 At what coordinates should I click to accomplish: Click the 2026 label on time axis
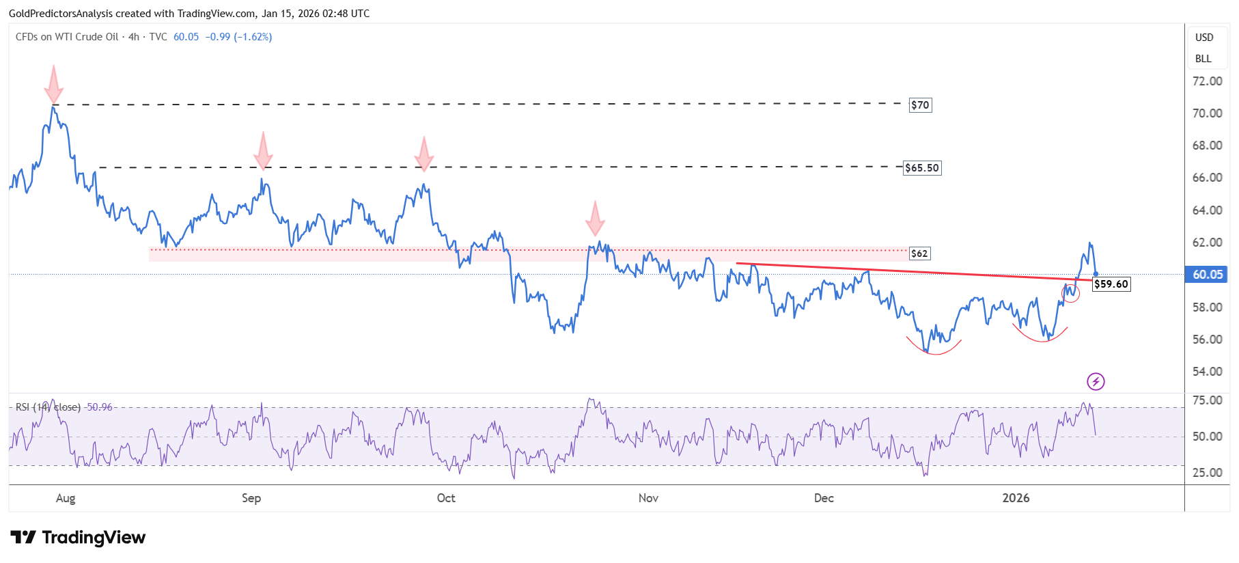(x=1016, y=498)
